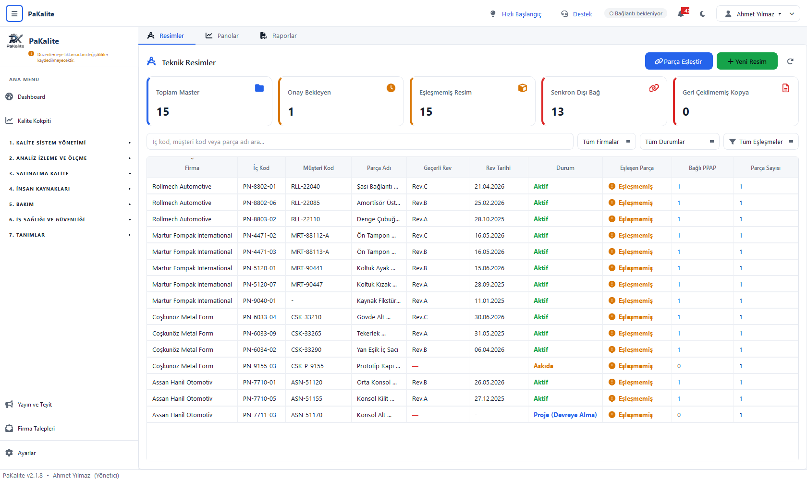
Task: Click the clock icon on Onay Bekleyen card
Action: pyautogui.click(x=391, y=88)
